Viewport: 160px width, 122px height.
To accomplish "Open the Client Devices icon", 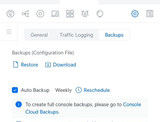I will click(x=55, y=13).
